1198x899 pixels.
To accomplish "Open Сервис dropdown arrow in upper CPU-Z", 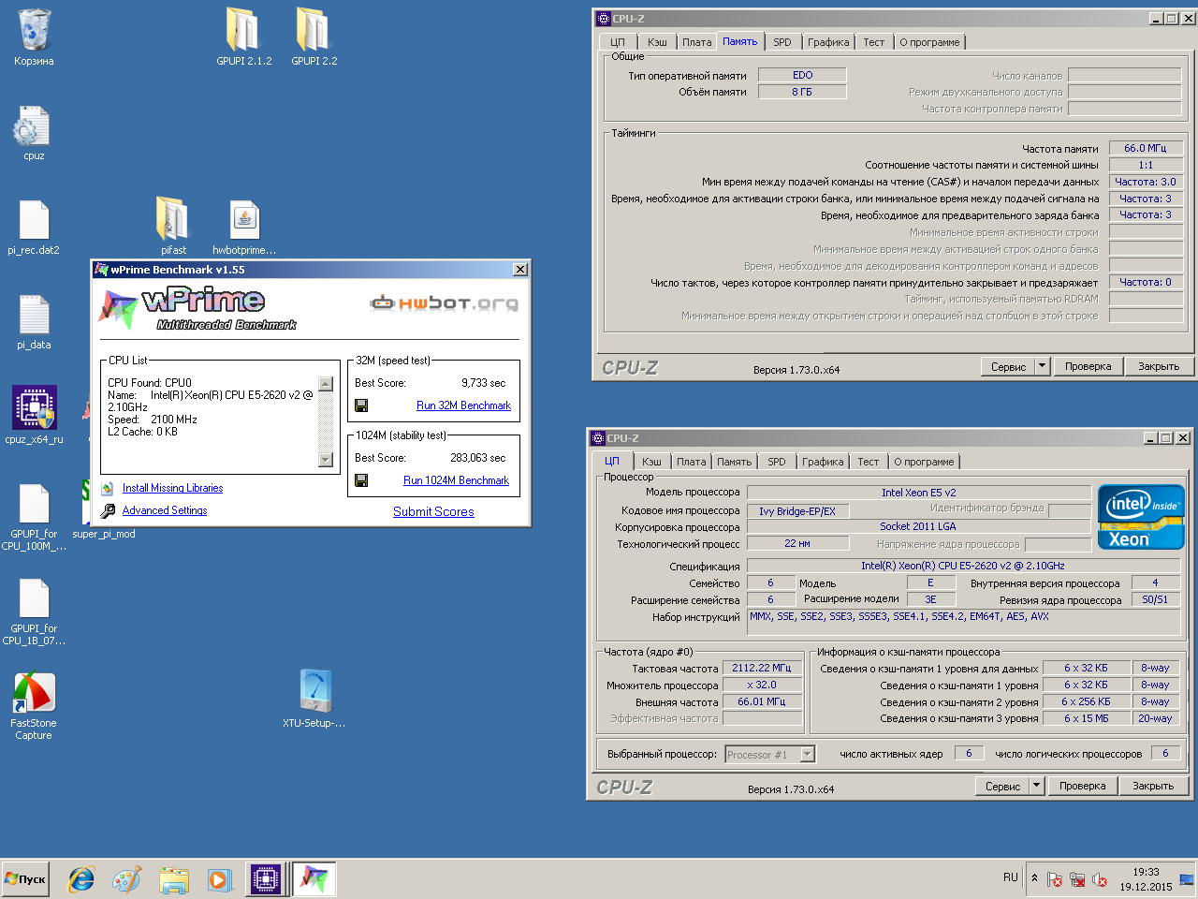I will pyautogui.click(x=1043, y=366).
